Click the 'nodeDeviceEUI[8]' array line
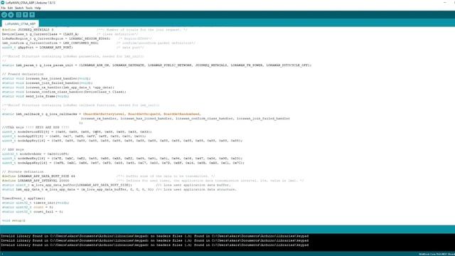Screen dimensions: 455x256 tap(77, 132)
